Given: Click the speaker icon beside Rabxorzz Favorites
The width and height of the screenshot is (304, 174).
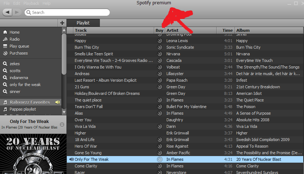Looking at the screenshot, I should (x=58, y=102).
